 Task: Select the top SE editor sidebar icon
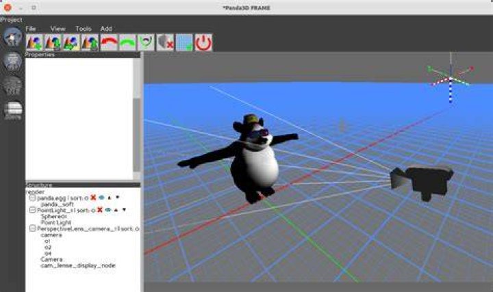pyautogui.click(x=12, y=37)
